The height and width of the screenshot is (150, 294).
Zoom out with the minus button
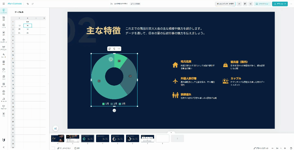(x=272, y=148)
